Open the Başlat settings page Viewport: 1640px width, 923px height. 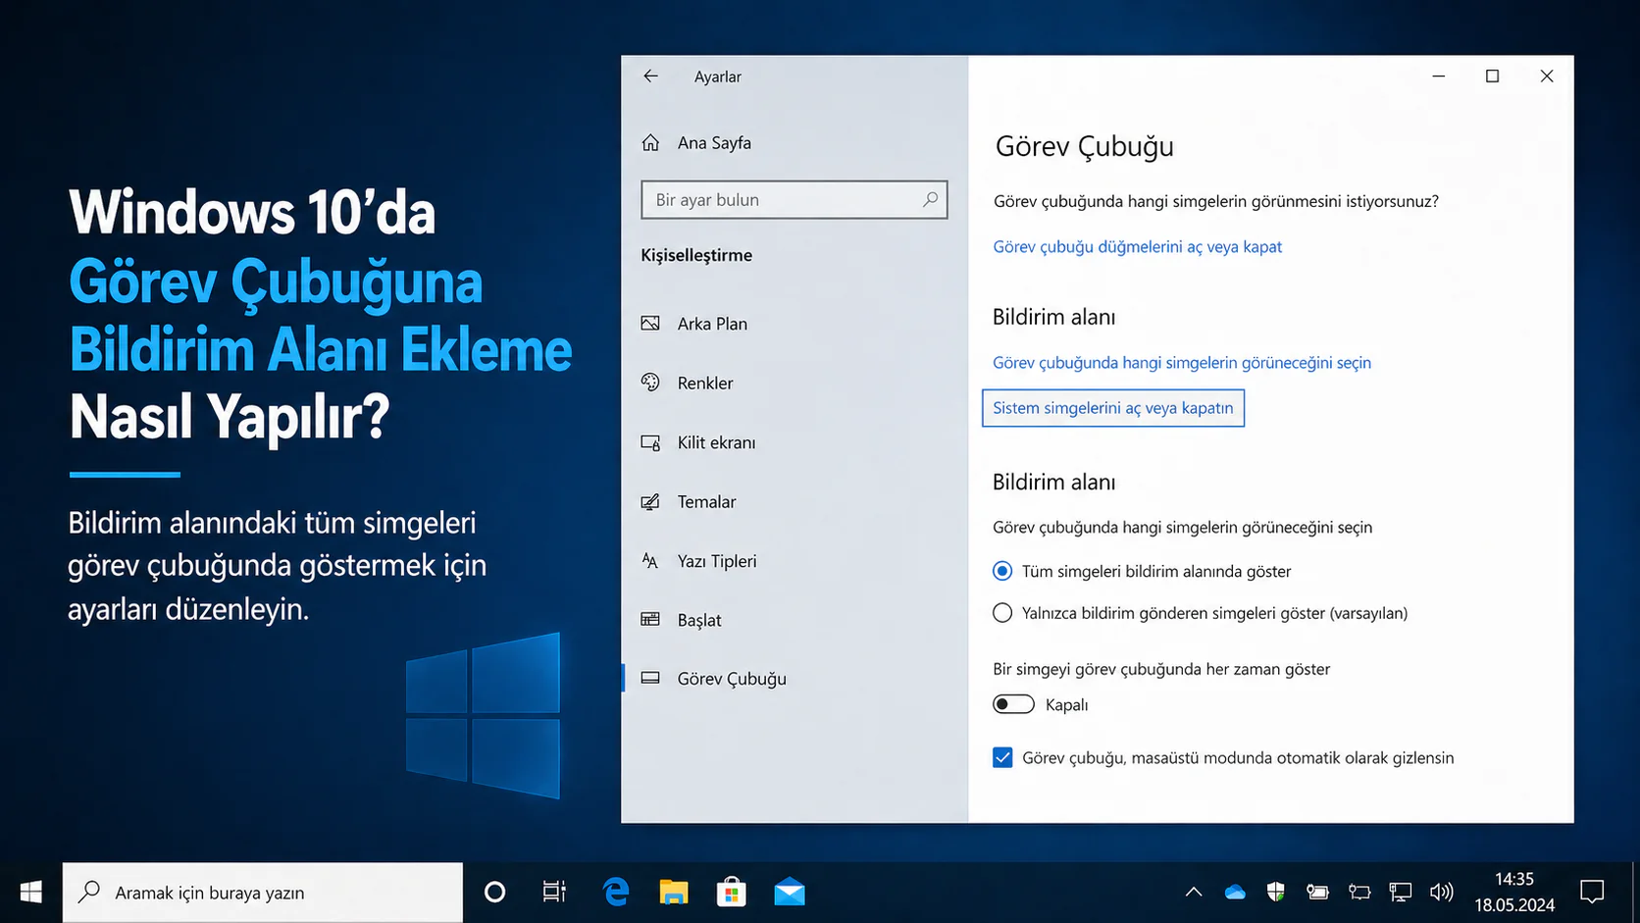[x=698, y=620]
